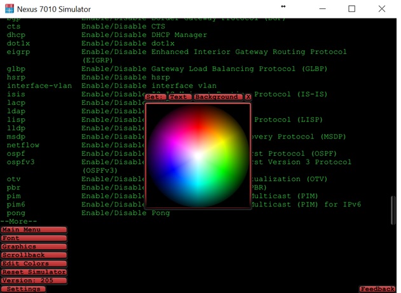Click the 'Enable/Disable Pong' description
The height and width of the screenshot is (293, 401).
point(126,213)
